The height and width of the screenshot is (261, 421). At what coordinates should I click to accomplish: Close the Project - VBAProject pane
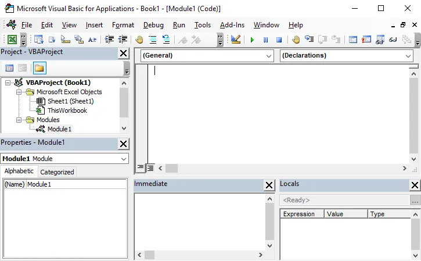pos(123,53)
